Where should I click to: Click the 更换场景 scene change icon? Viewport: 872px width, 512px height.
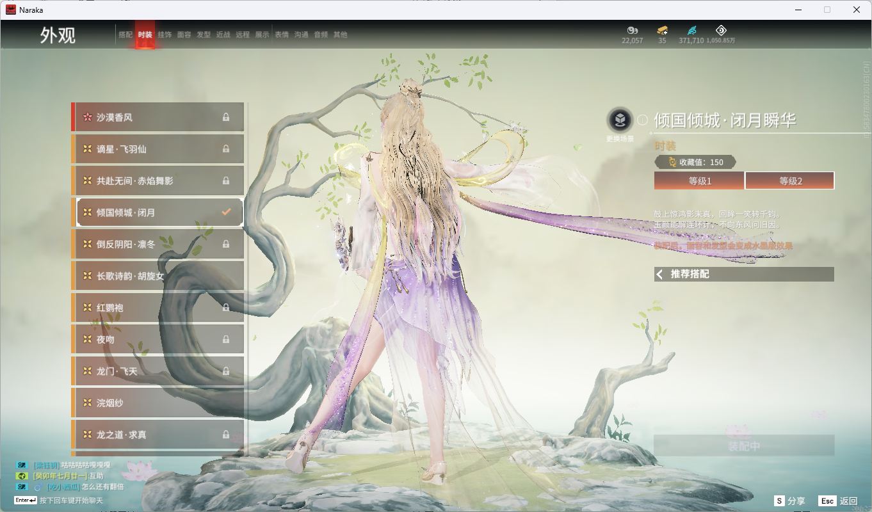[x=619, y=119]
